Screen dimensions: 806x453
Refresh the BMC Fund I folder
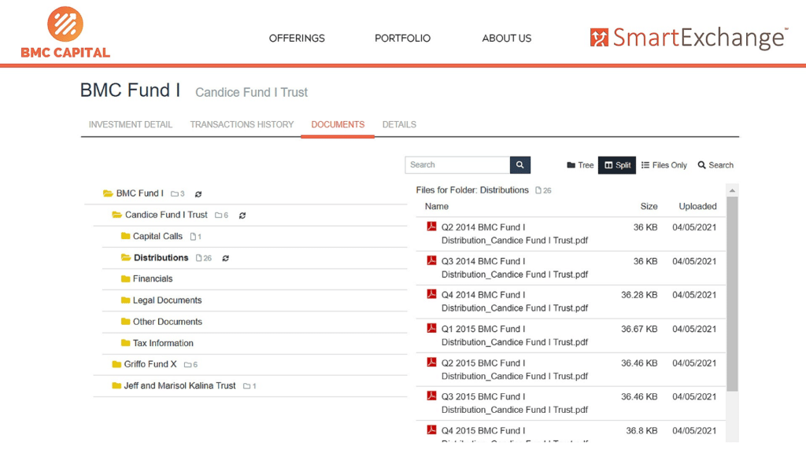(x=198, y=194)
